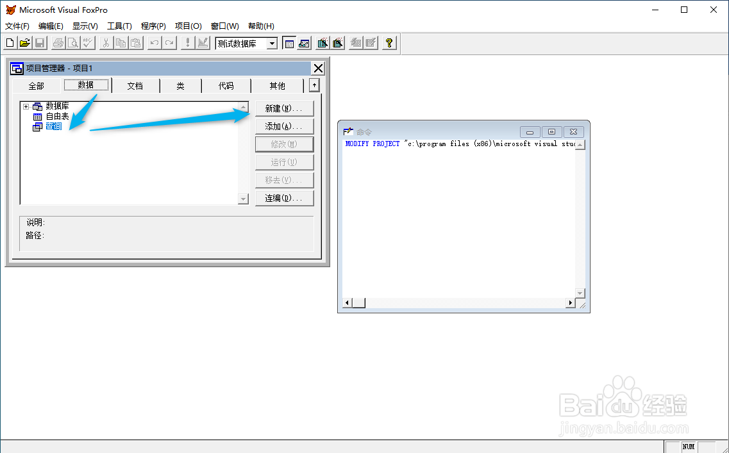
Task: Click the FoxPro fox icon in title bar
Action: pyautogui.click(x=11, y=10)
